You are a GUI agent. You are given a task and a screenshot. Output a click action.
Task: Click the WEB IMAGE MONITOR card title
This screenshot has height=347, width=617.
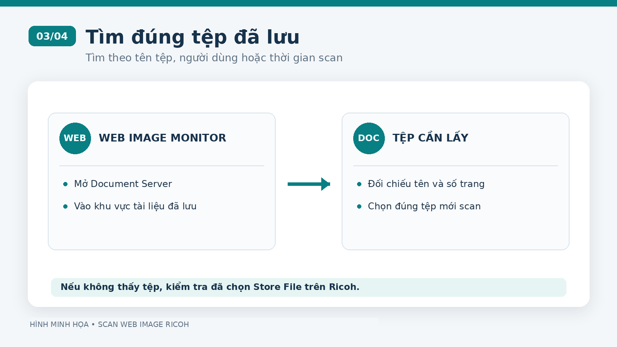162,138
